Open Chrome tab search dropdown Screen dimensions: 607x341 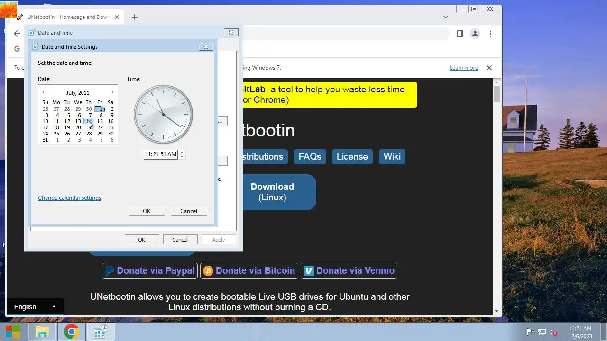tap(446, 17)
